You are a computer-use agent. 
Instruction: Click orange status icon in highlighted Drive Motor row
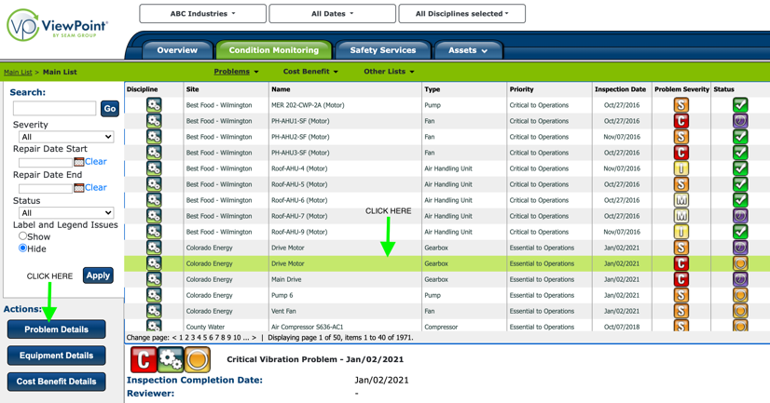(x=740, y=263)
